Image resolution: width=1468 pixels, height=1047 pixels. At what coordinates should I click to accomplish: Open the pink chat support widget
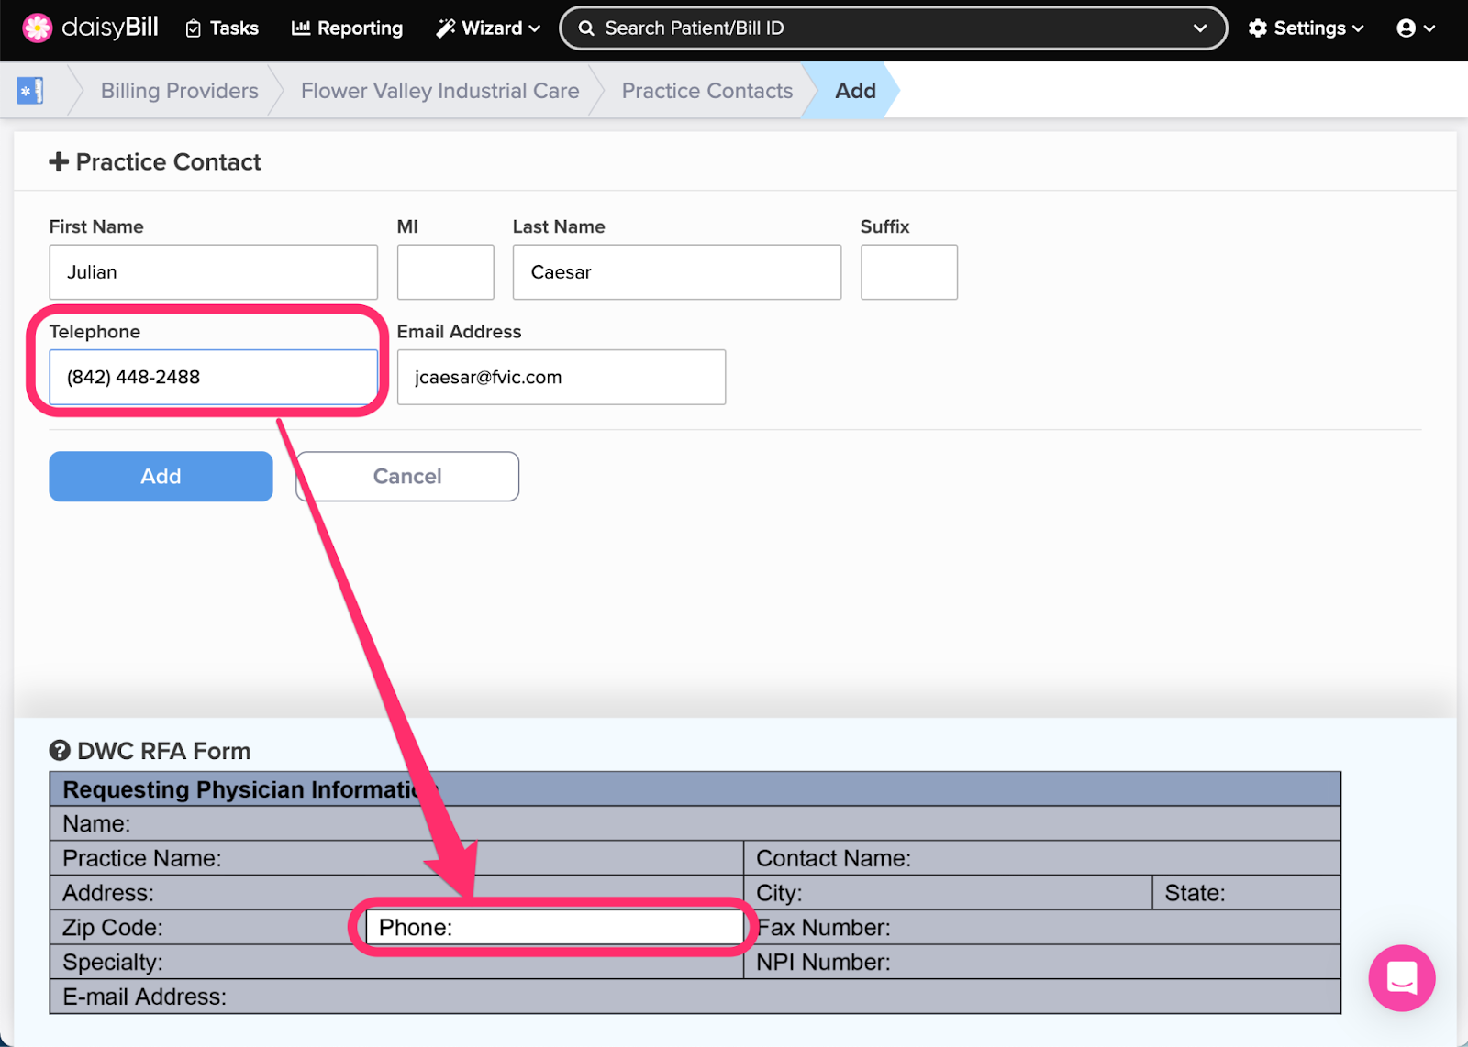(x=1401, y=978)
